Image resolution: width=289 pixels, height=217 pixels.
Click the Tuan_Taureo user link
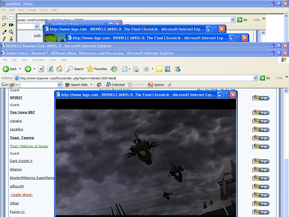tap(22, 138)
